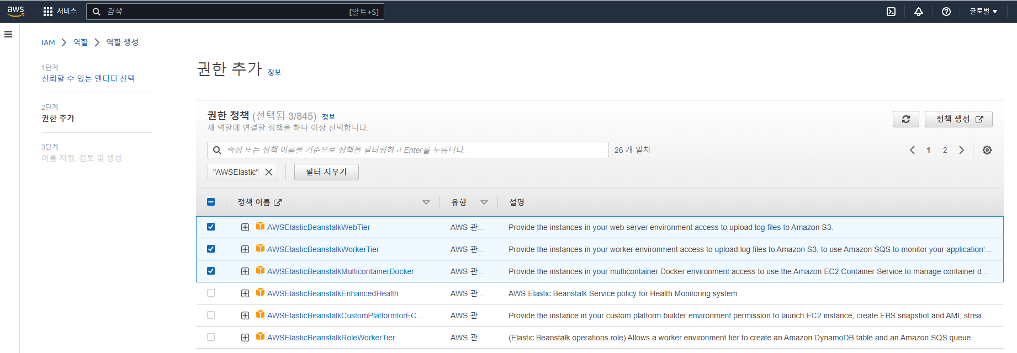Go to the 역할 breadcrumb
Image resolution: width=1017 pixels, height=353 pixels.
point(81,42)
